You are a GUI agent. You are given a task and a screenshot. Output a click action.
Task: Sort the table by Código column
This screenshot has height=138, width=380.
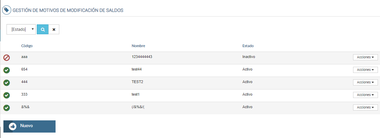27,46
